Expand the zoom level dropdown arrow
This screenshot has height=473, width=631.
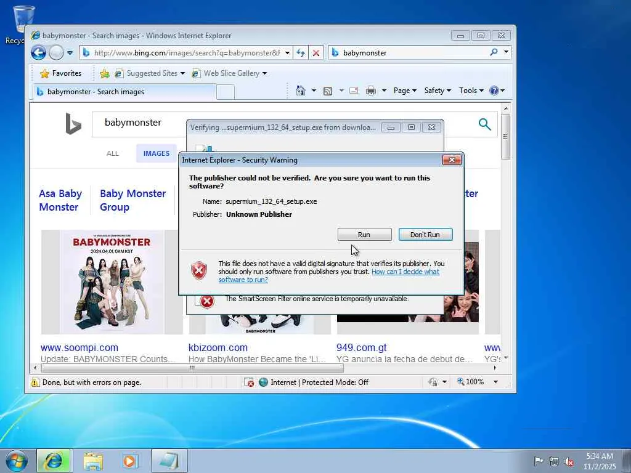(x=496, y=382)
